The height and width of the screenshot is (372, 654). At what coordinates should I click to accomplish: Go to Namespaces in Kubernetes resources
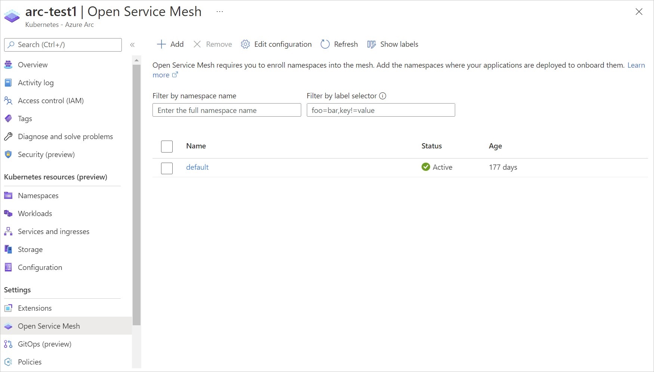point(38,196)
